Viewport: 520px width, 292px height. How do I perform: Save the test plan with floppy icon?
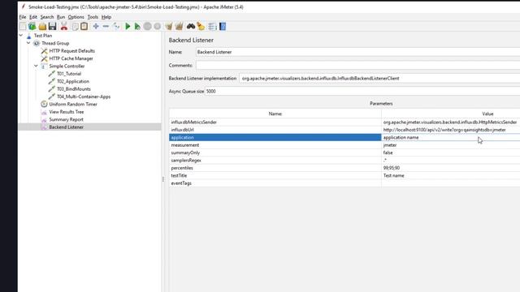pyautogui.click(x=52, y=27)
